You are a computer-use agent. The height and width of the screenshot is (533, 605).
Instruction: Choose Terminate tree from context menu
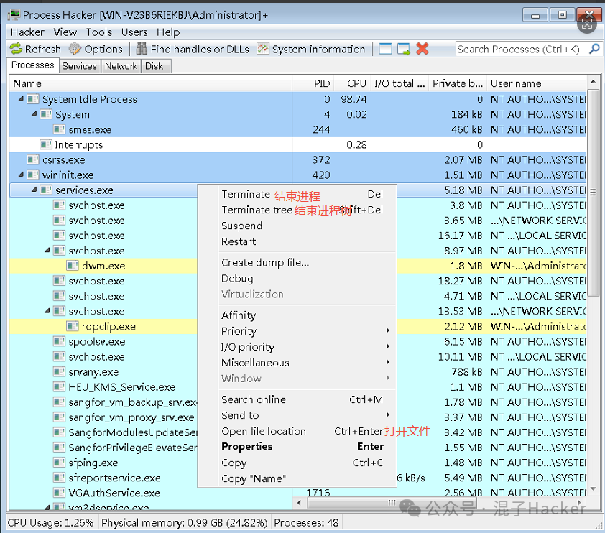257,210
